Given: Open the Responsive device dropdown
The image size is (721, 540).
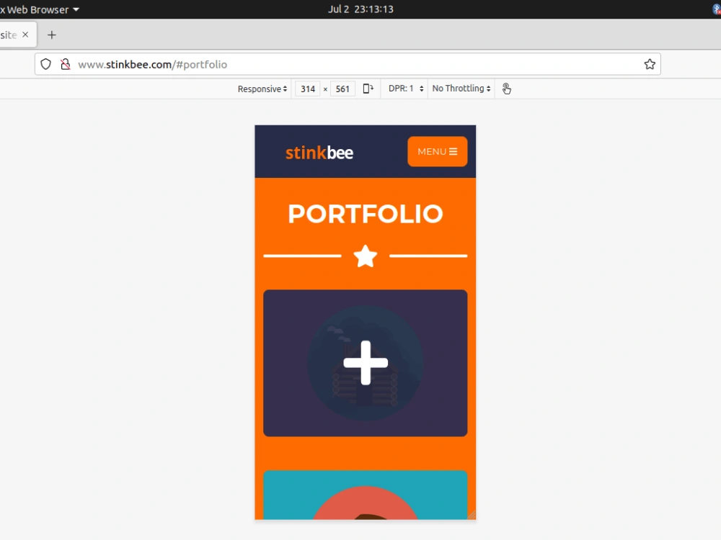Looking at the screenshot, I should coord(262,89).
